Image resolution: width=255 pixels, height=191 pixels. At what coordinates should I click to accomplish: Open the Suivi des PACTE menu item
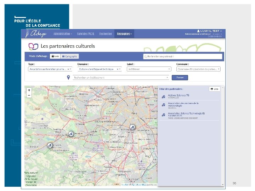86,34
